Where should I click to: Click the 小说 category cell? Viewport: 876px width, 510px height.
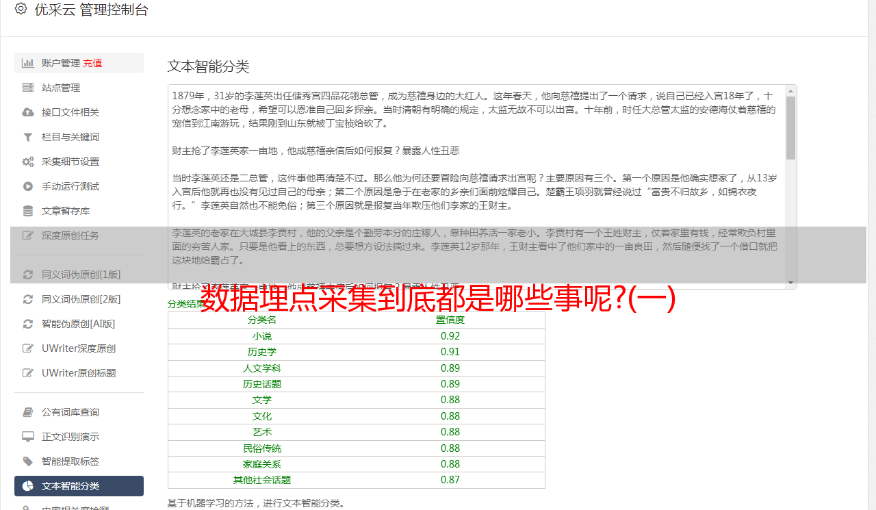pyautogui.click(x=262, y=336)
